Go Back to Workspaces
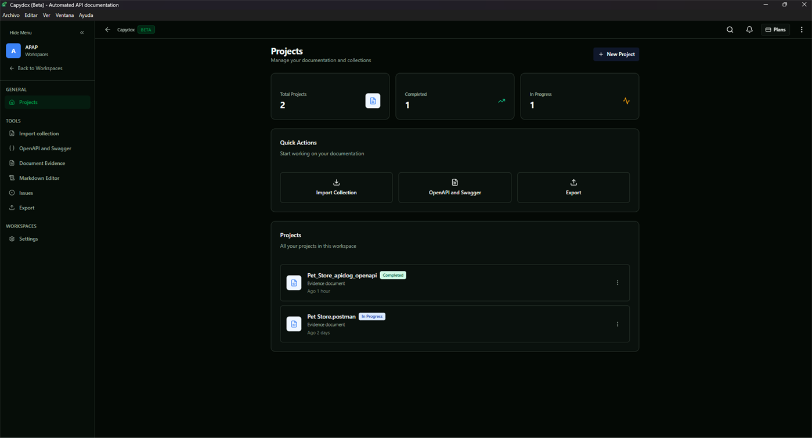The width and height of the screenshot is (812, 438). [x=35, y=68]
